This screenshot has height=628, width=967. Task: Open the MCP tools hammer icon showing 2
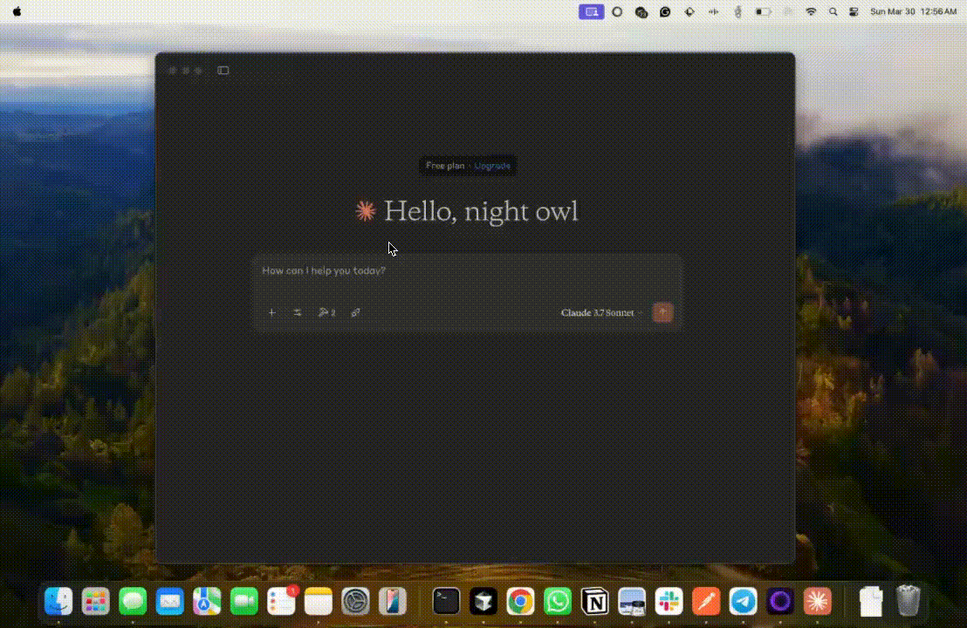click(x=326, y=312)
